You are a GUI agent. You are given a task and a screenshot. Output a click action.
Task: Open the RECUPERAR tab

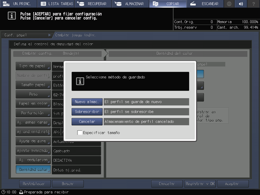[x=93, y=4]
